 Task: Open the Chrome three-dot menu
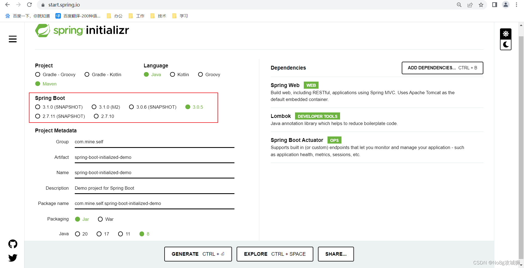(x=516, y=5)
